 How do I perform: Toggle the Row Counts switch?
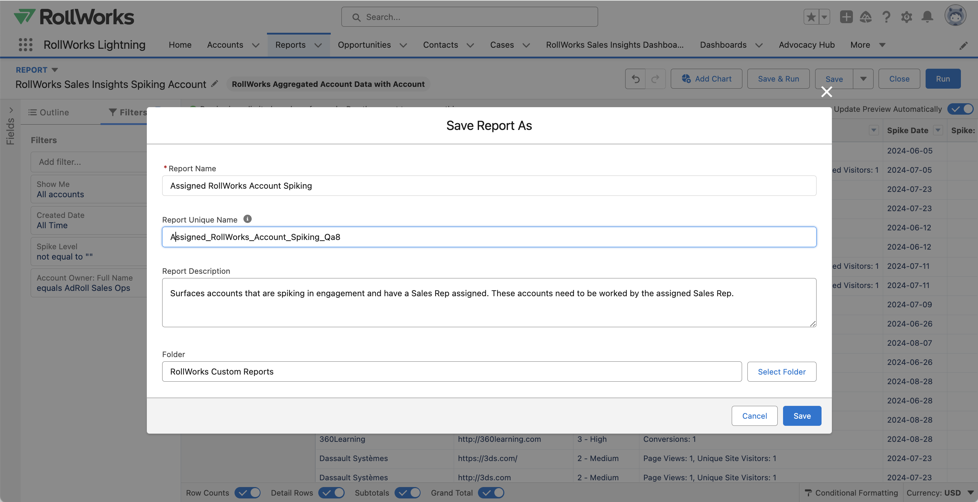pos(248,492)
